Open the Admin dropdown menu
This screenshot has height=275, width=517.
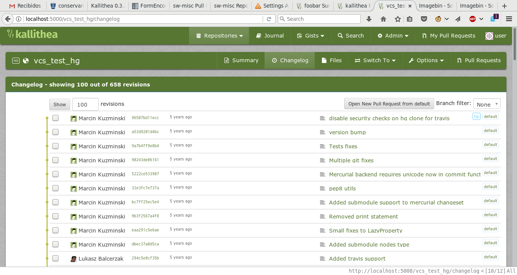coord(393,36)
